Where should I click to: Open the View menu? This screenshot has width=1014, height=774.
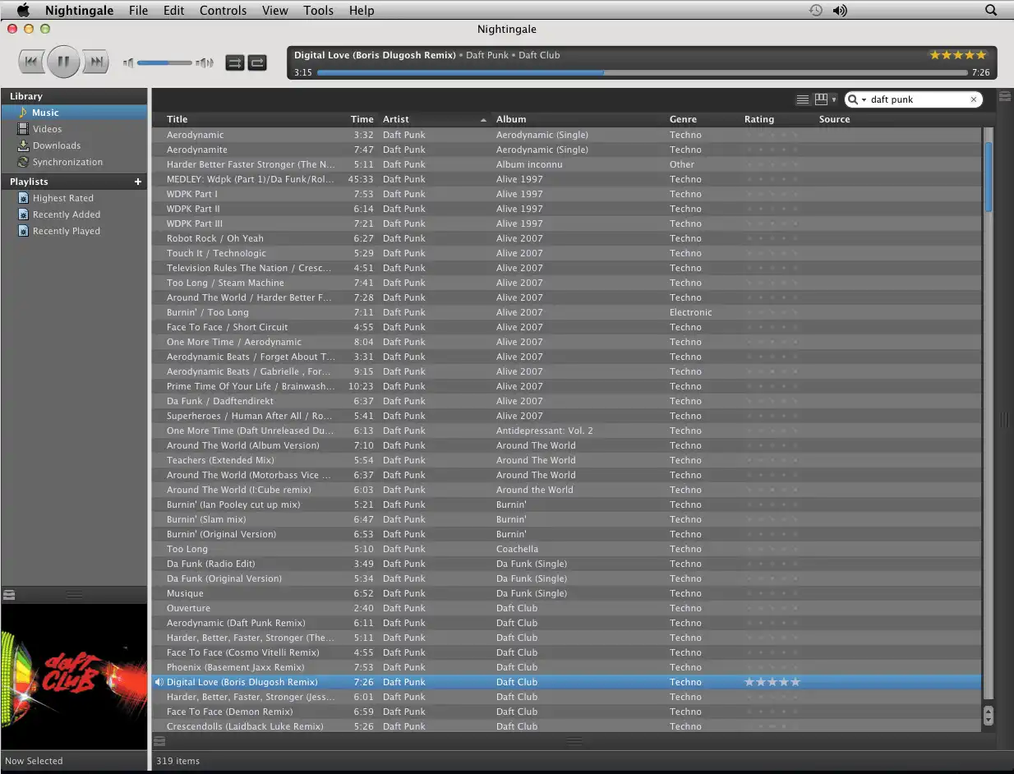click(x=274, y=11)
